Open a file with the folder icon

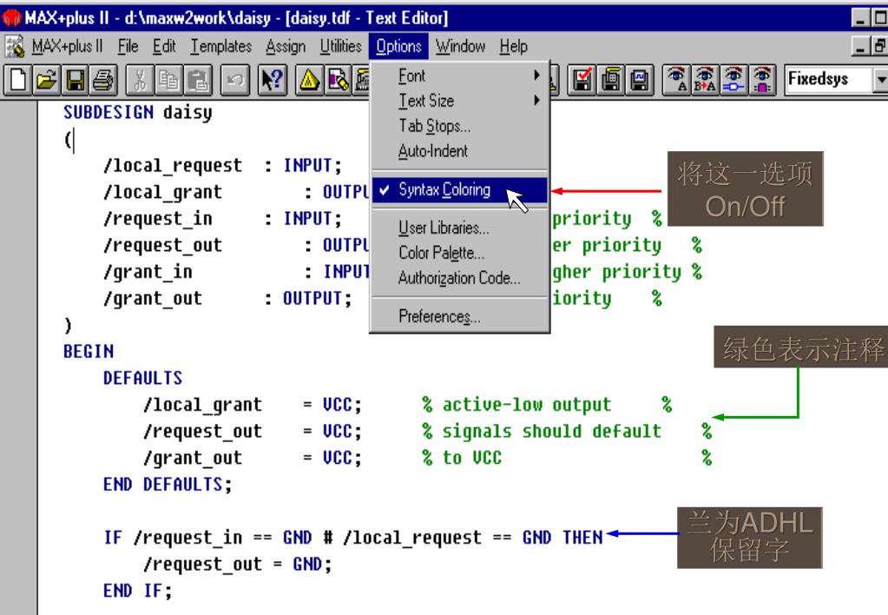[x=46, y=79]
